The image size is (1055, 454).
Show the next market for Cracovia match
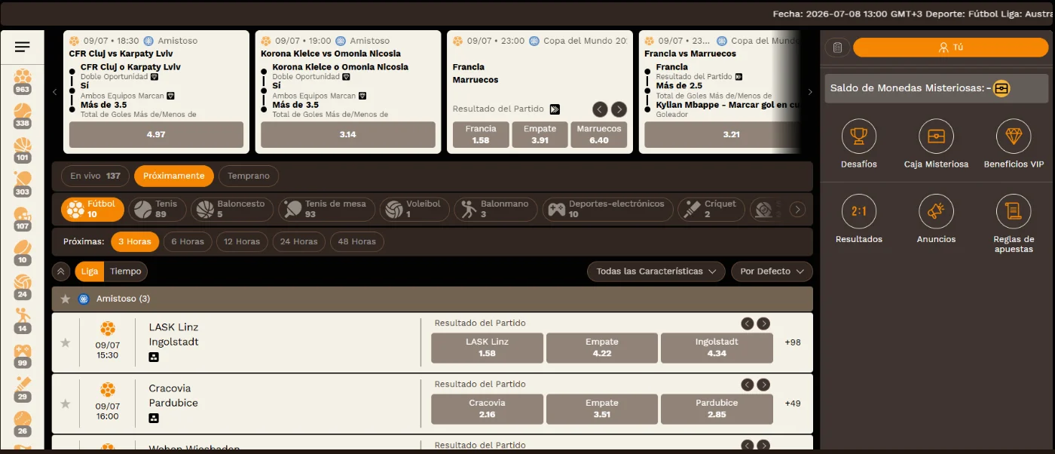click(763, 385)
